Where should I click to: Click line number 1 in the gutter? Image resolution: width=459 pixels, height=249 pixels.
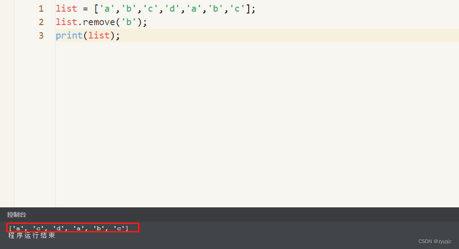(x=41, y=9)
